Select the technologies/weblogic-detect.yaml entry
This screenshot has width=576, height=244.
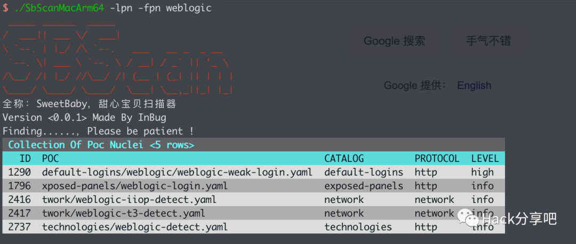pos(134,227)
